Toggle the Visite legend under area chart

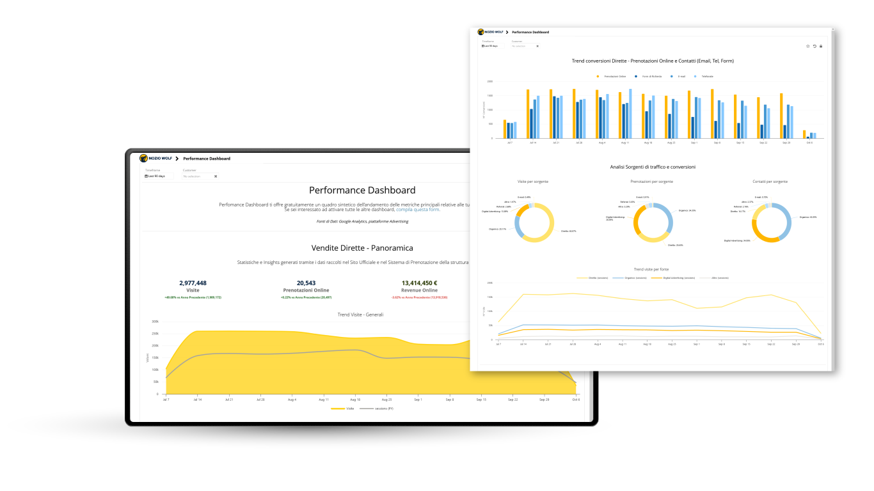coord(346,408)
